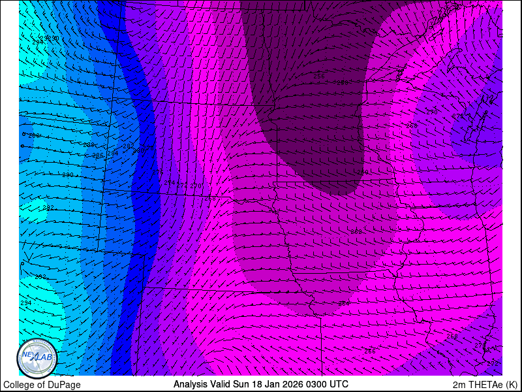Image resolution: width=522 pixels, height=392 pixels.
Task: Select the 282 contour value
Action: tap(128, 146)
